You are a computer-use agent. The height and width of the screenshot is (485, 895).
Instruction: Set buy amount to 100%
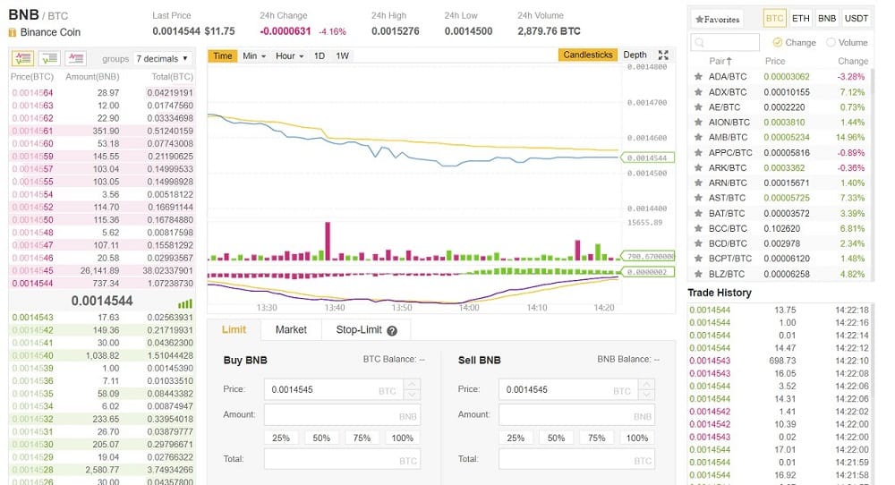point(403,438)
